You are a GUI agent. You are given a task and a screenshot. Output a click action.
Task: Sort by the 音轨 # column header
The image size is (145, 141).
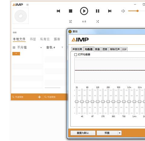pyautogui.click(x=50, y=48)
